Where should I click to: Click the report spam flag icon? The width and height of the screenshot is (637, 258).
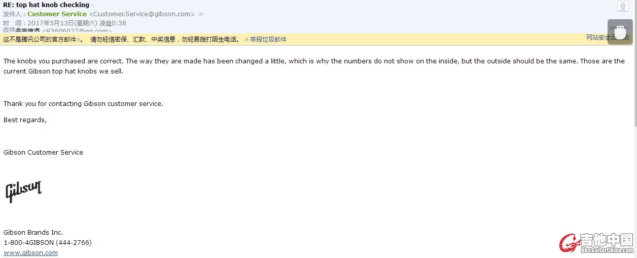click(246, 40)
